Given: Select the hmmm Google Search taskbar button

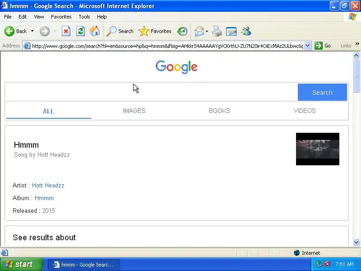Looking at the screenshot, I should (84, 265).
